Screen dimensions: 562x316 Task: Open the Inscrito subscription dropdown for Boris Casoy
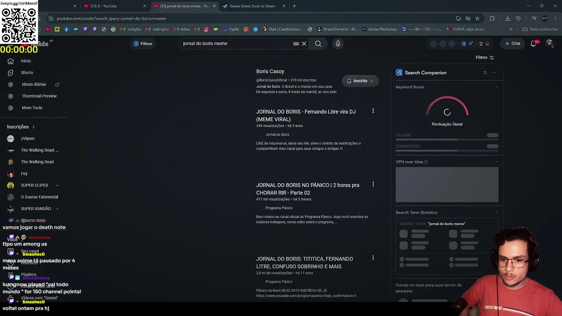coord(360,81)
